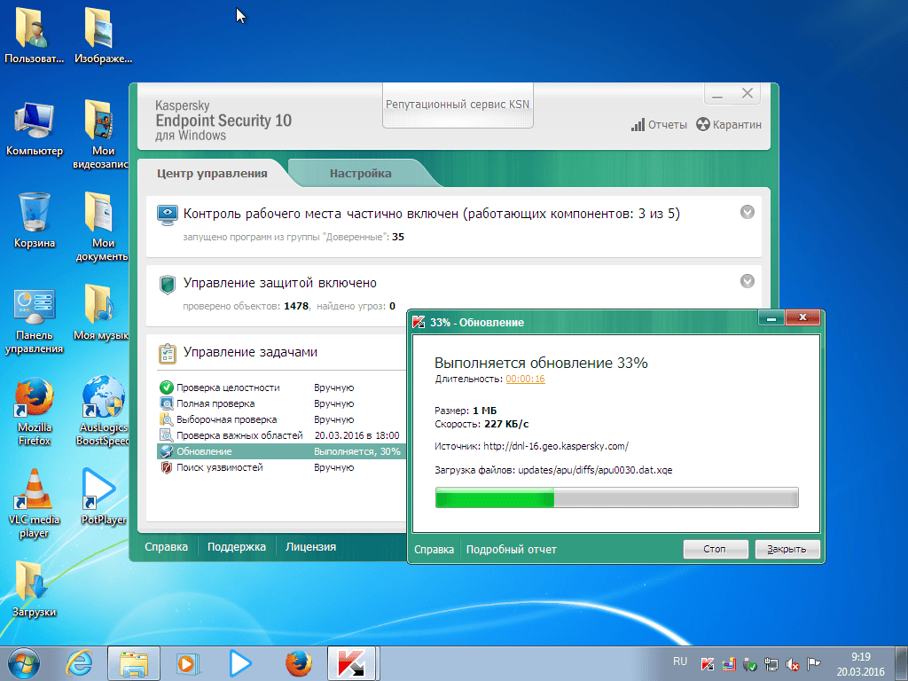Click Kaspersky logo in update dialog title
The height and width of the screenshot is (681, 908).
419,323
